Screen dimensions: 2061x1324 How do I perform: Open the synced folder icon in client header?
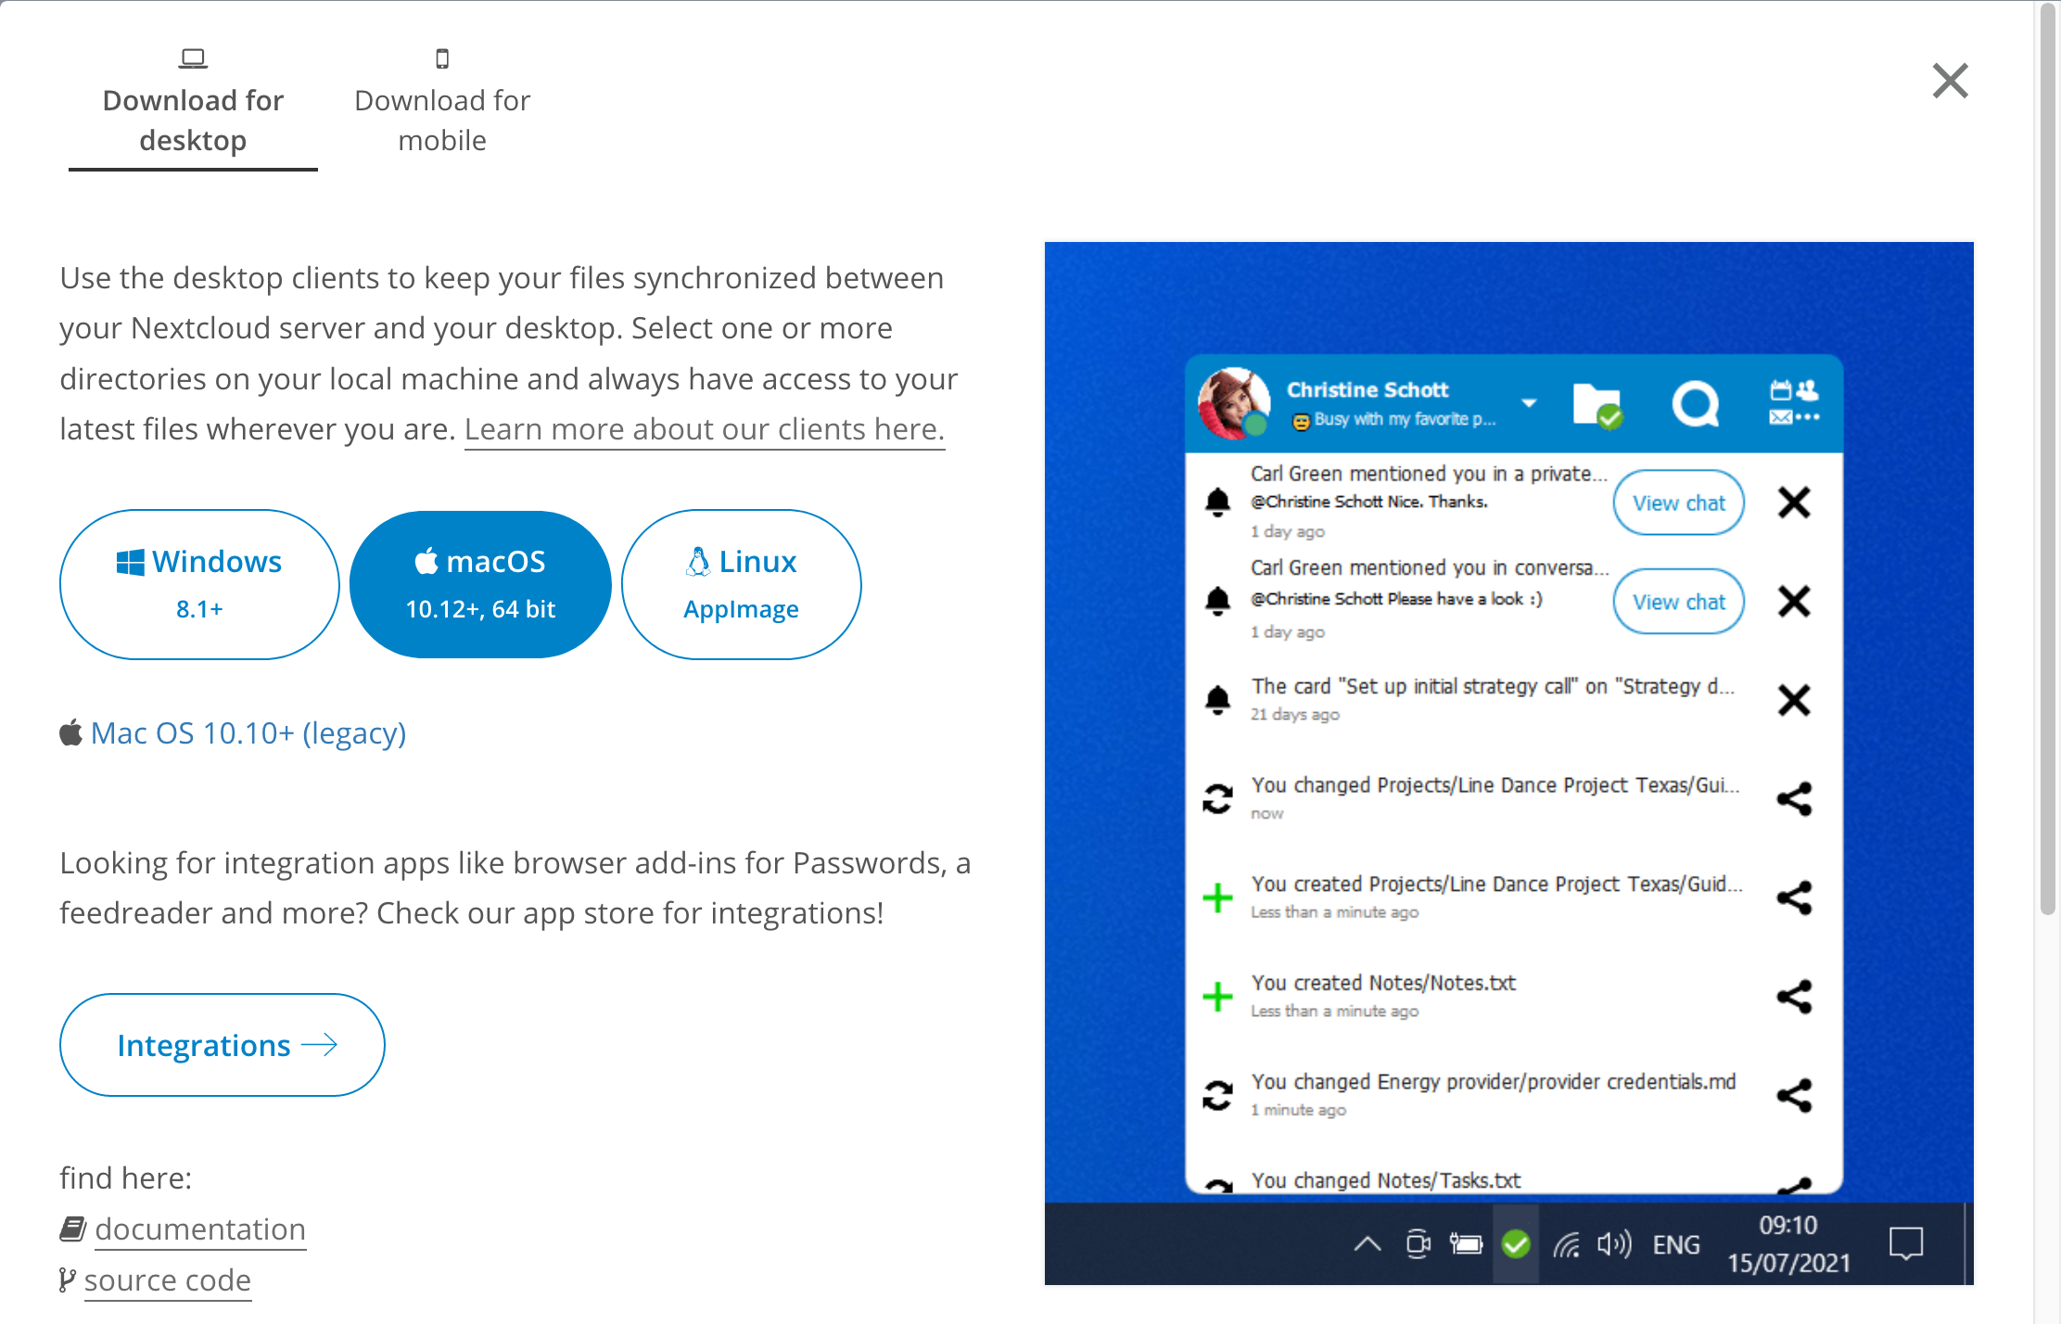pyautogui.click(x=1597, y=405)
